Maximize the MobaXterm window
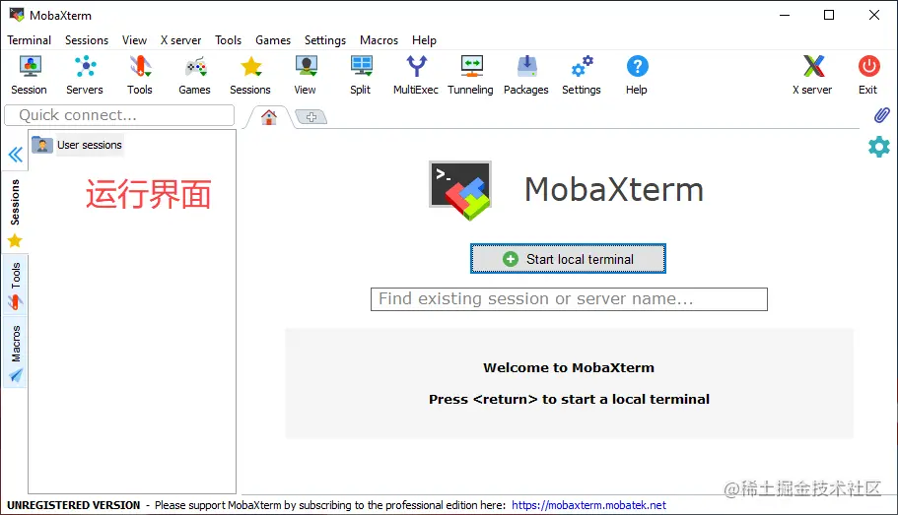This screenshot has height=515, width=898. 829,15
